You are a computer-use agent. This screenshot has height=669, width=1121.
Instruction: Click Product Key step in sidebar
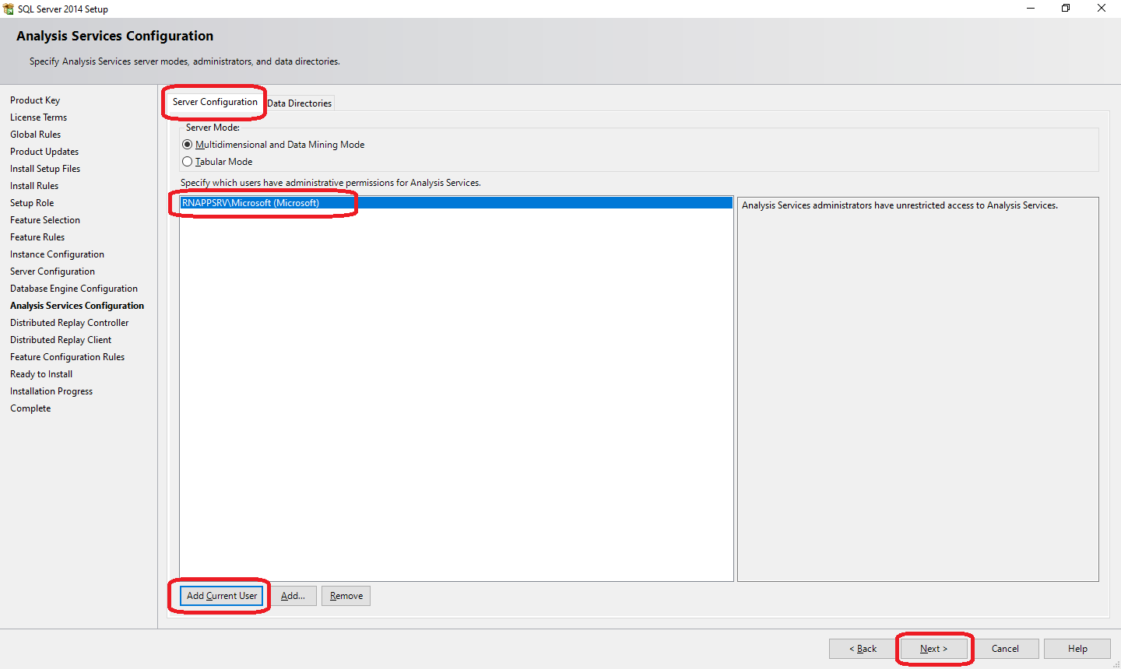pos(35,100)
